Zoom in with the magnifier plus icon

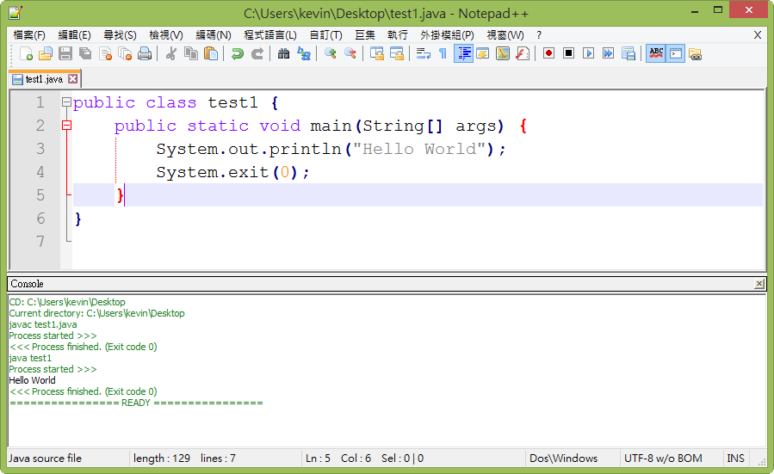[331, 53]
